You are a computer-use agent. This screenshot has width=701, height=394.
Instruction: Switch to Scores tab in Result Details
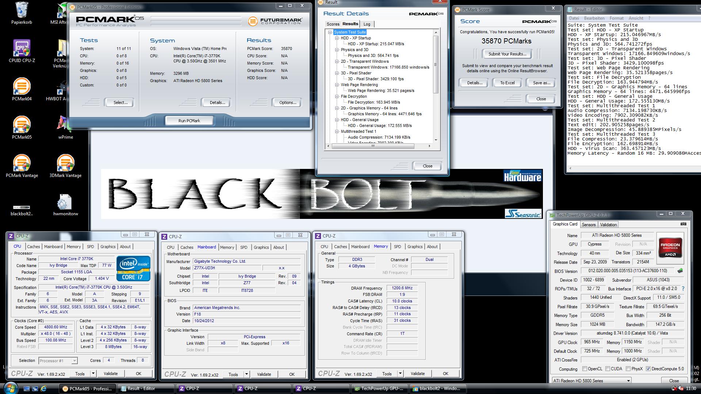click(x=333, y=24)
